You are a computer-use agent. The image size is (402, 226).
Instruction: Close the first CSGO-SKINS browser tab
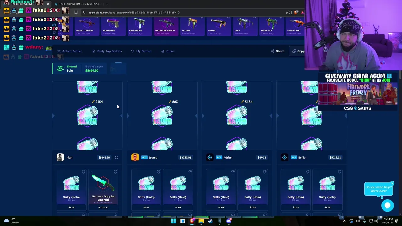tap(48, 4)
